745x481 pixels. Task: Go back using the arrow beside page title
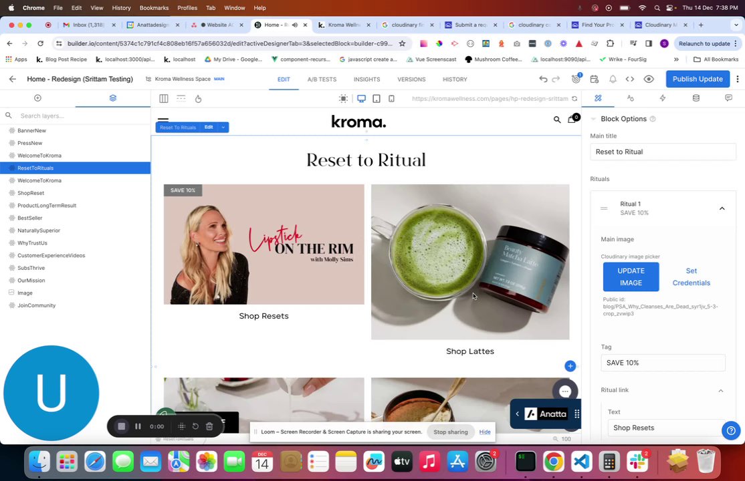12,79
